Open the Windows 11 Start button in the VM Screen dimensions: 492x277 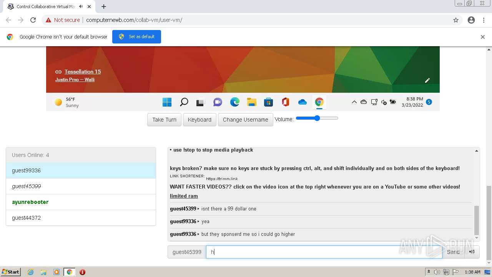(167, 102)
